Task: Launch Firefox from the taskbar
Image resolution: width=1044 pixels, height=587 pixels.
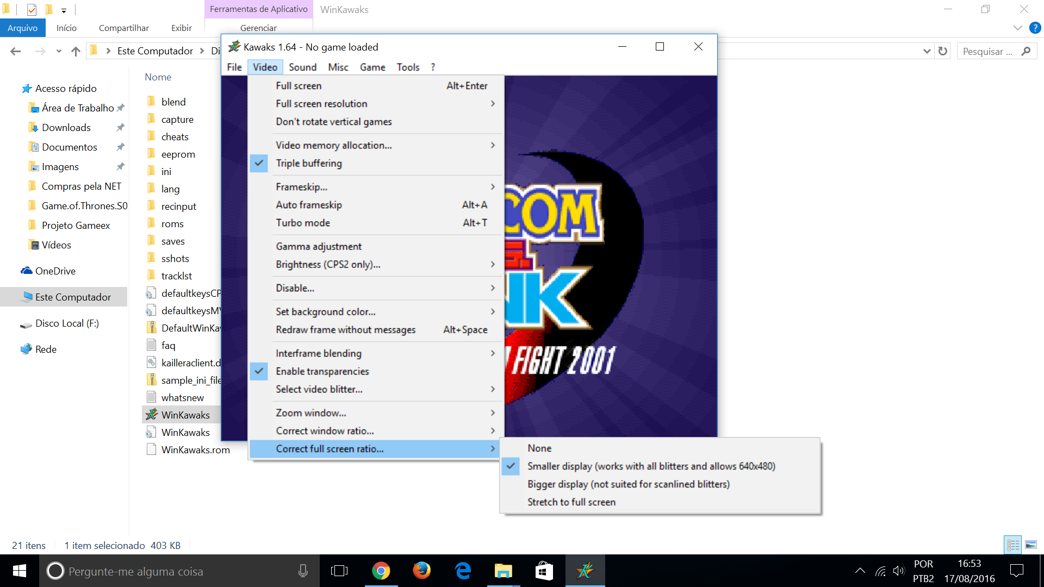Action: (x=421, y=571)
